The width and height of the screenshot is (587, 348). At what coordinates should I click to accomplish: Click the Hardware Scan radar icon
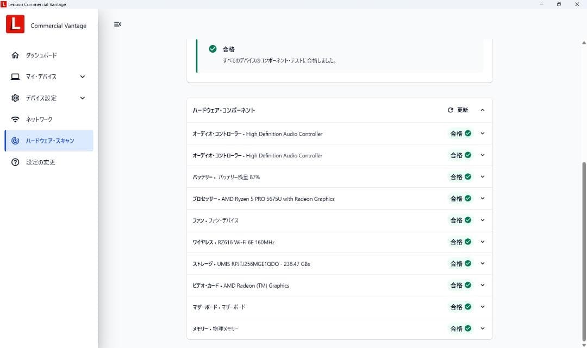(15, 141)
